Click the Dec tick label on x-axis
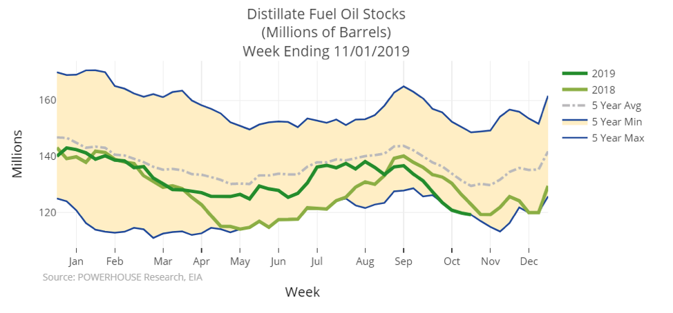 529,262
